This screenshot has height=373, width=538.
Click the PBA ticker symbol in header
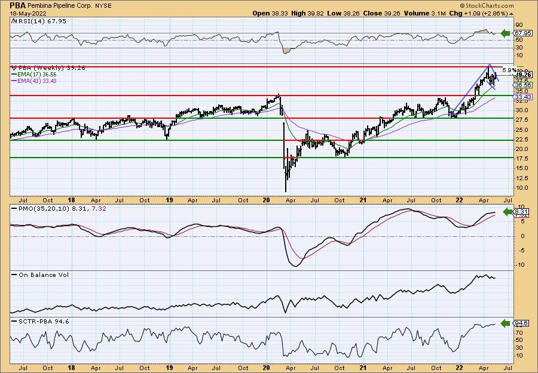coord(17,5)
